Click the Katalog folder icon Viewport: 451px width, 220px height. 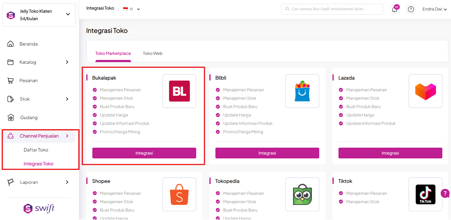10,62
